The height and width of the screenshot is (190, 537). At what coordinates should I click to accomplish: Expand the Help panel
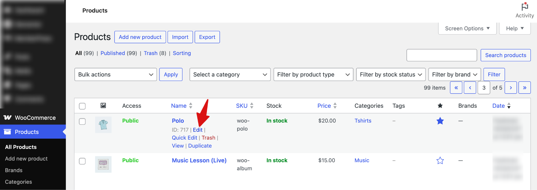(515, 28)
